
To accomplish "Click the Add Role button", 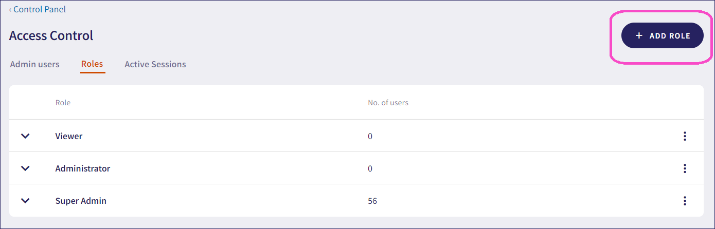I will tap(662, 35).
